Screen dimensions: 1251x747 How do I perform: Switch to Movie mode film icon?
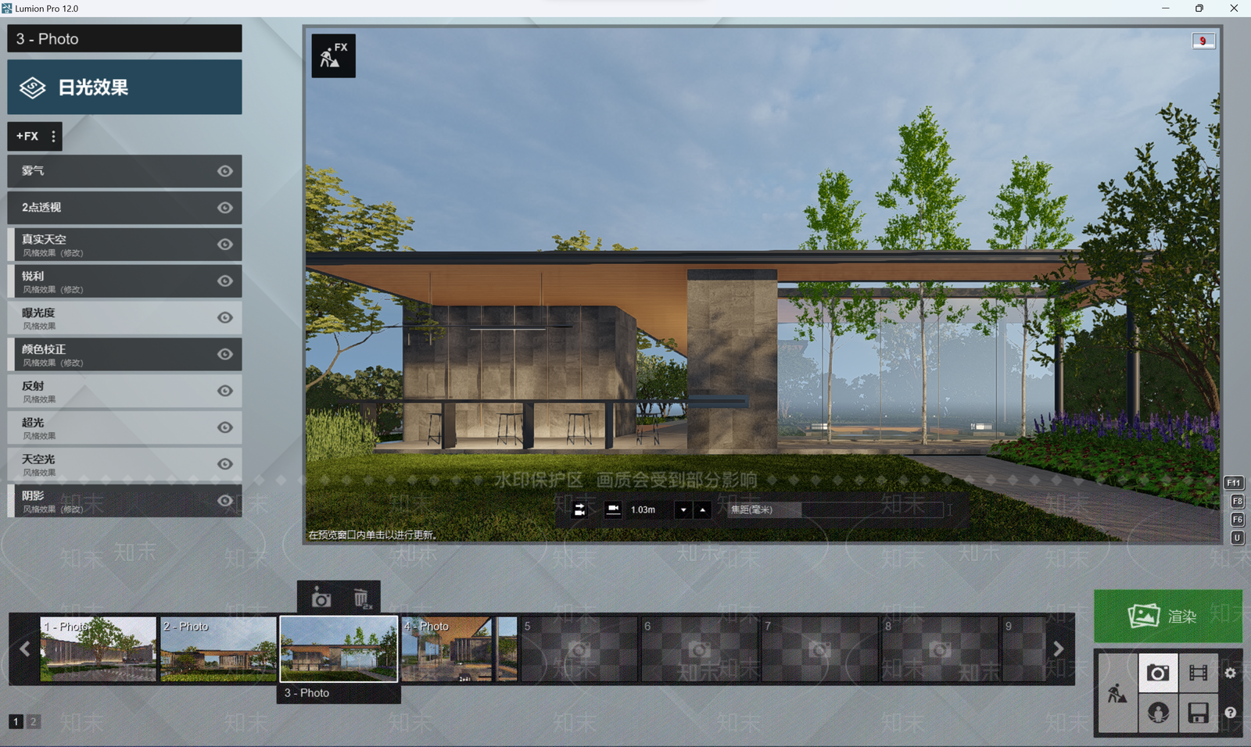(1198, 673)
